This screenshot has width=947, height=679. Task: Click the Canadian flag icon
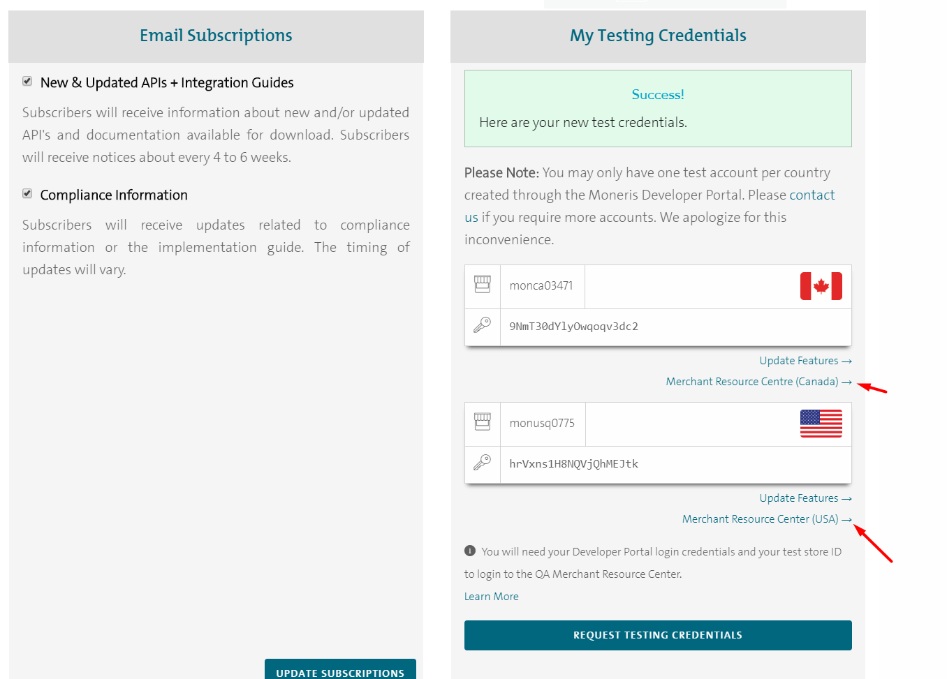pyautogui.click(x=821, y=286)
